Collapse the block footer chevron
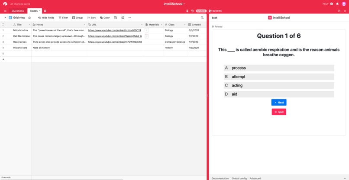 click(x=345, y=178)
